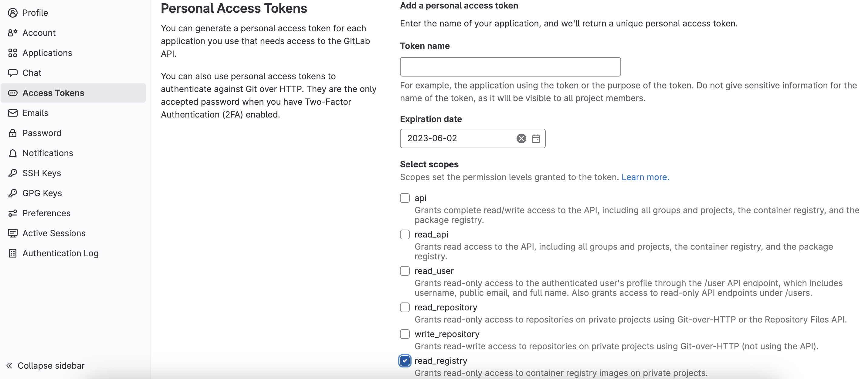Uncheck the read_registry scope checkbox
Viewport: 865px width, 379px height.
(x=405, y=361)
